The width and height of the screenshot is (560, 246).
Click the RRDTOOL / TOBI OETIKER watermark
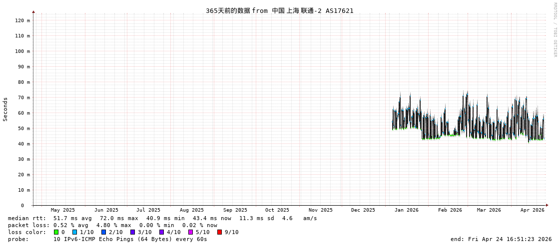[555, 30]
